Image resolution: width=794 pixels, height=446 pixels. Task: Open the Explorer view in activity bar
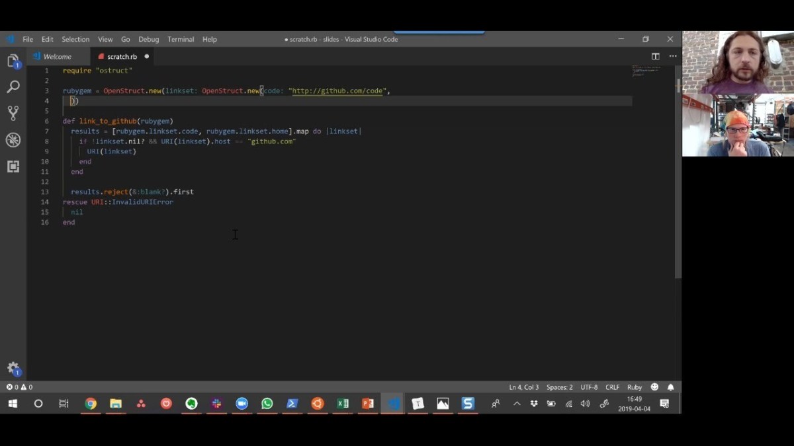click(13, 61)
